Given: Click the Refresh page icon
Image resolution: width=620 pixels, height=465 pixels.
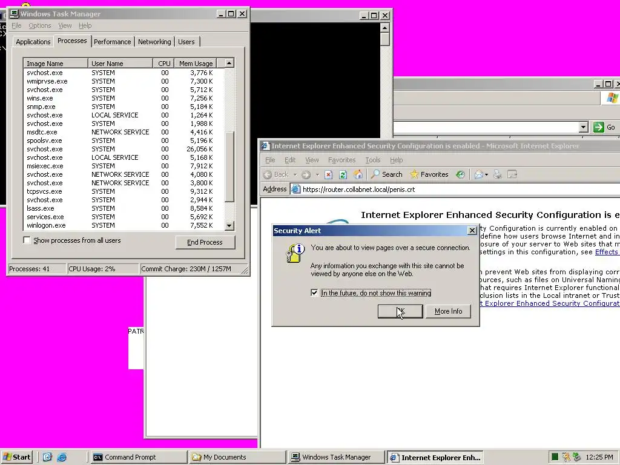Looking at the screenshot, I should coord(343,174).
